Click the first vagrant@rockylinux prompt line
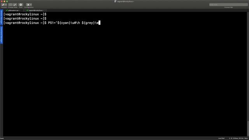This screenshot has height=140, width=249. tap(25, 14)
